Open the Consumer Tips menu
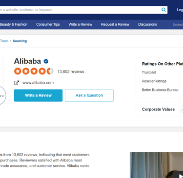The image size is (183, 178). point(48,24)
